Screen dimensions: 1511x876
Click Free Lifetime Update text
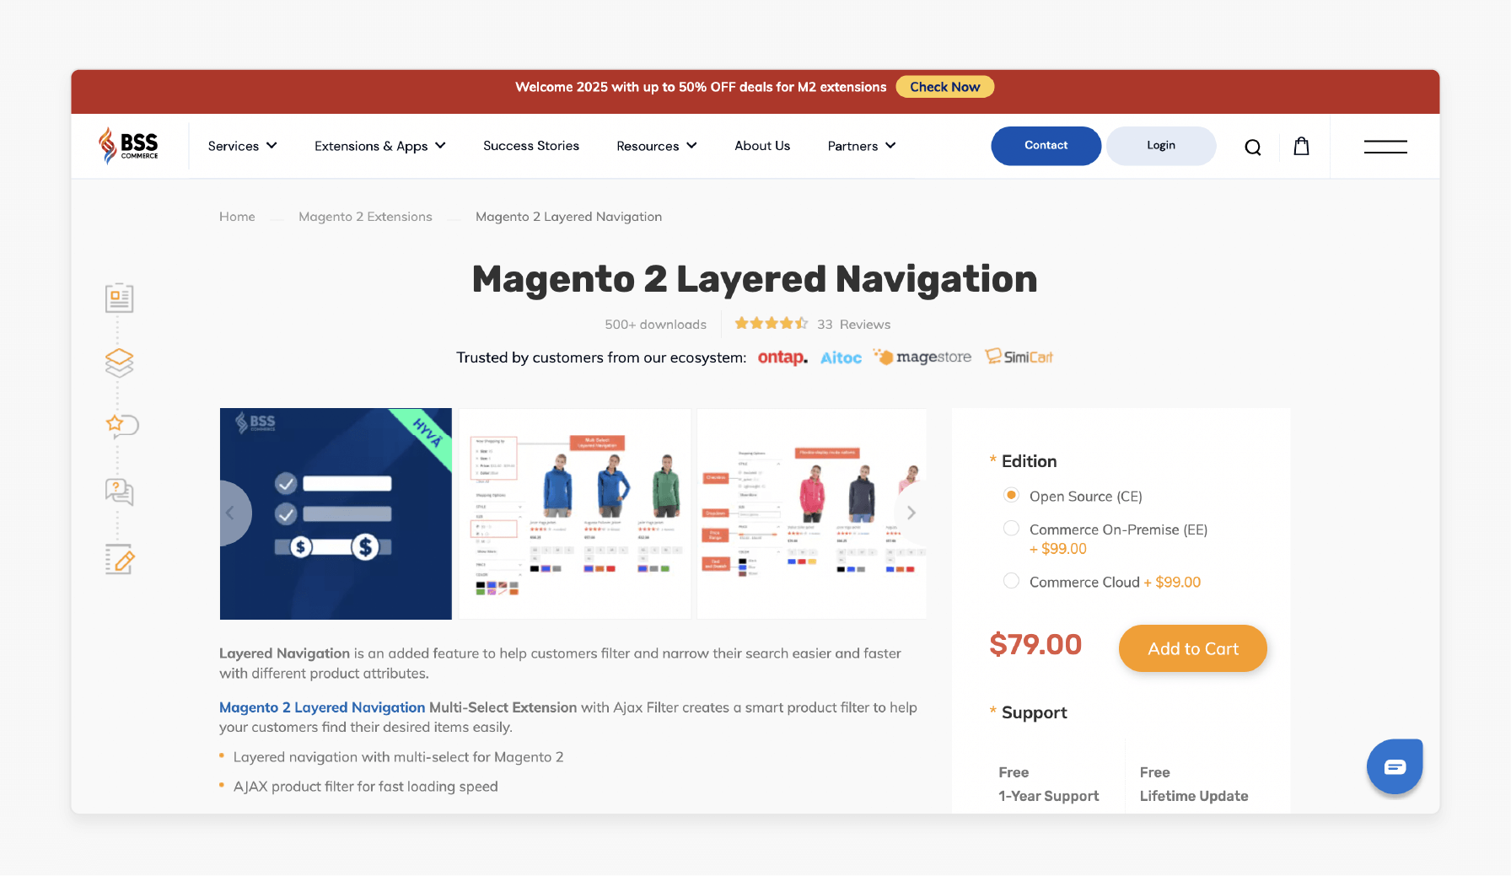click(x=1194, y=784)
